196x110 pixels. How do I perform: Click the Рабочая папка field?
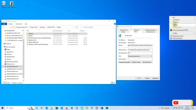tap(140, 50)
